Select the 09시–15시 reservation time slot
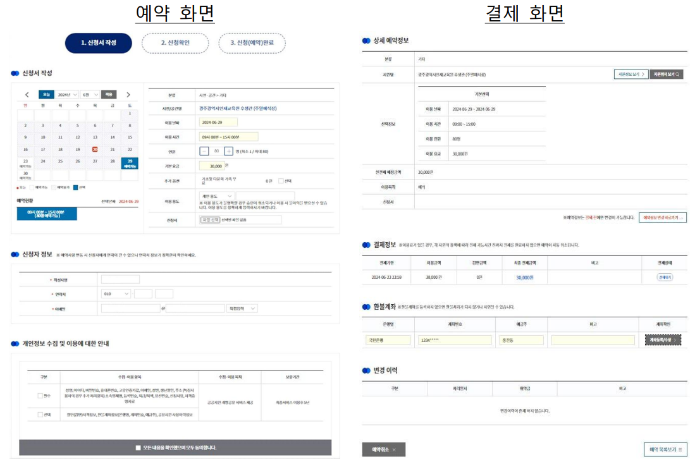695x464 pixels. tap(47, 214)
